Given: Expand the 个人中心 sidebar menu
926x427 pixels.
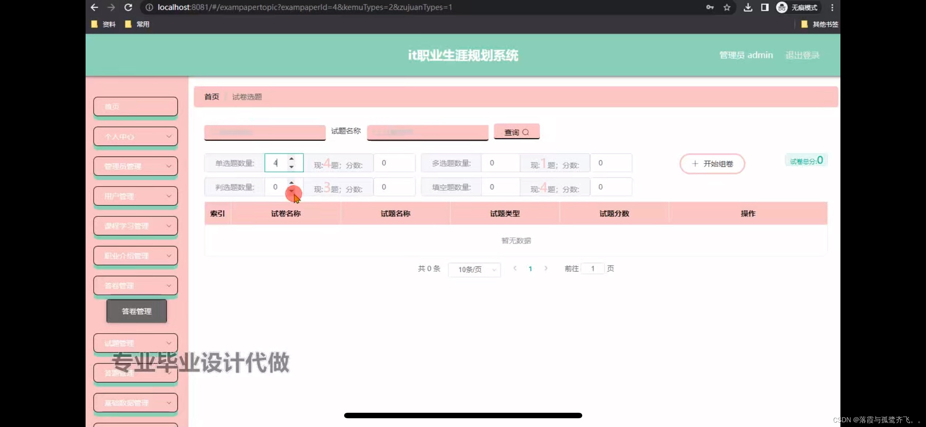Looking at the screenshot, I should tap(135, 136).
